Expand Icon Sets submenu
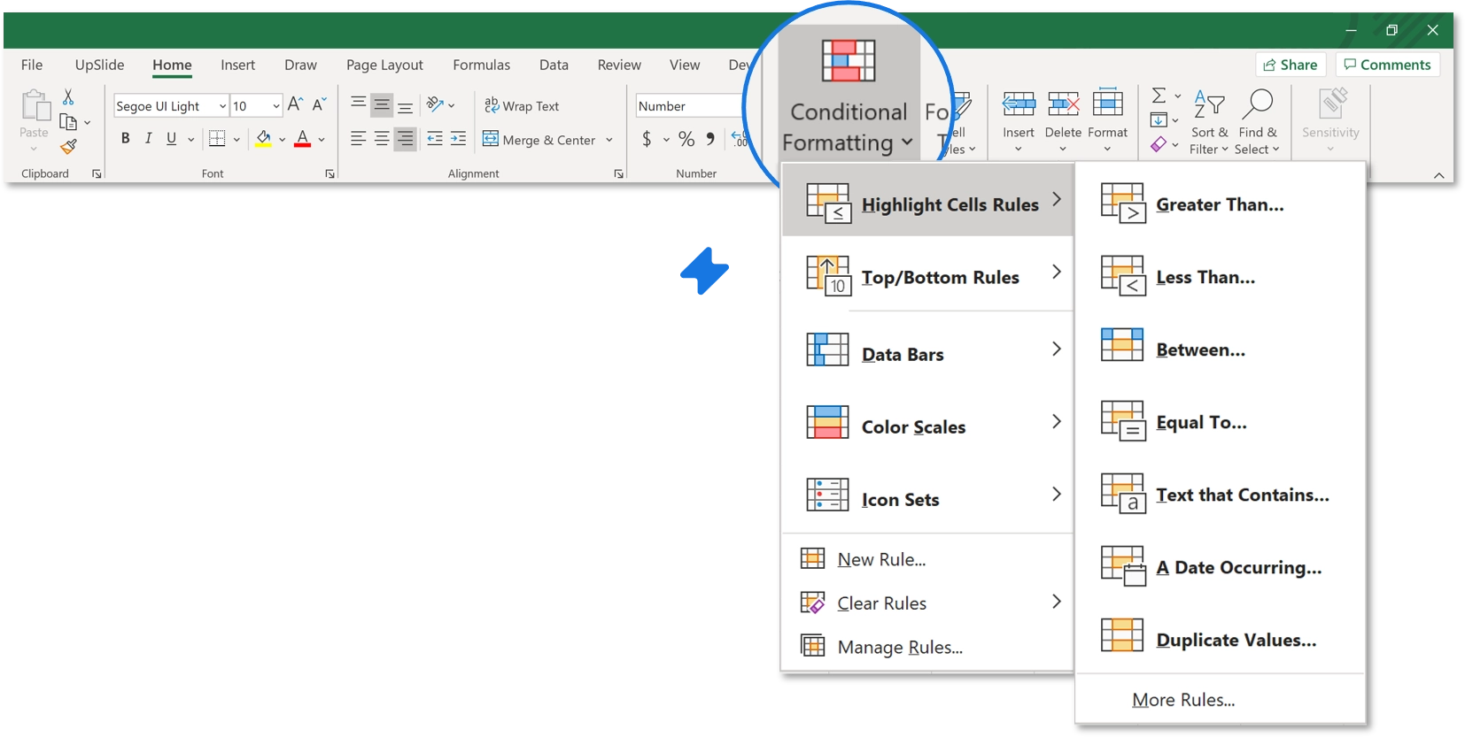1465x737 pixels. [927, 496]
